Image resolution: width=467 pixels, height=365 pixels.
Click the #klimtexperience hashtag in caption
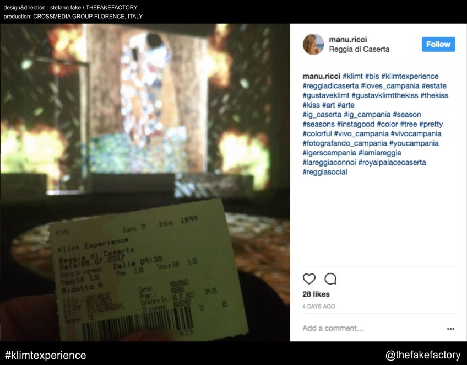tap(410, 76)
